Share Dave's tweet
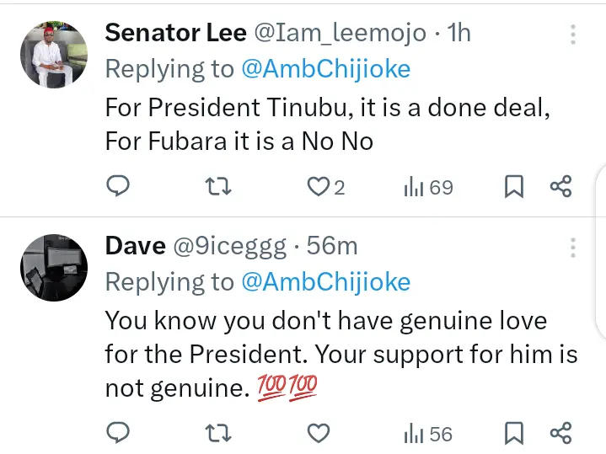This screenshot has height=454, width=606. click(x=561, y=434)
